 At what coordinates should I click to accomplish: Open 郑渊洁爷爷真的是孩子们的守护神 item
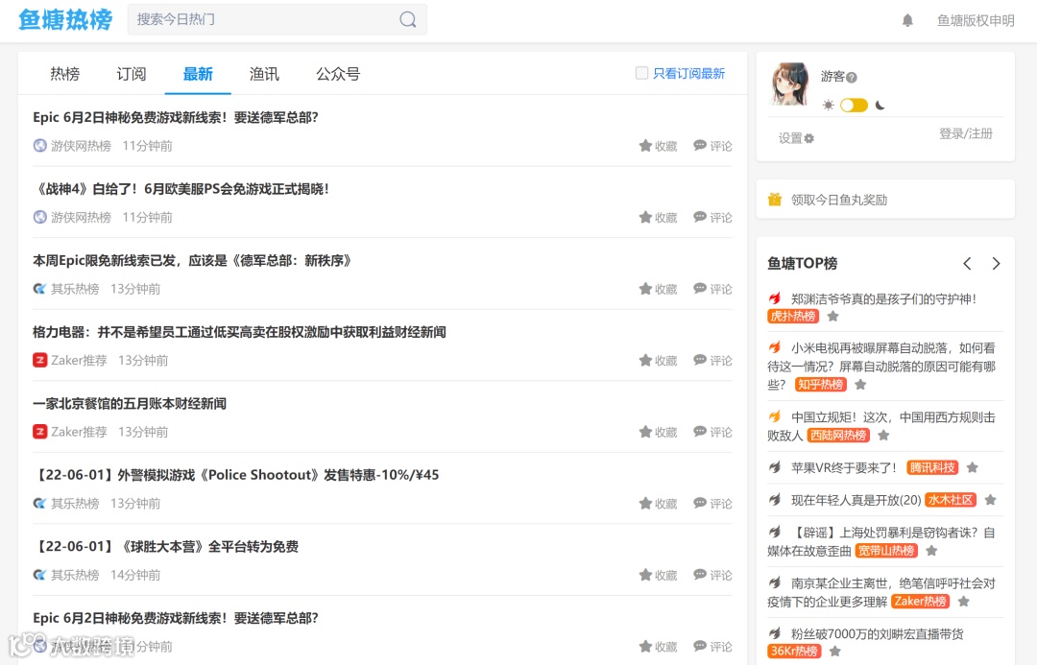883,298
